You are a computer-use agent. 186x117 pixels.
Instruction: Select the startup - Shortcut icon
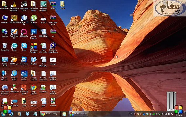53,89
